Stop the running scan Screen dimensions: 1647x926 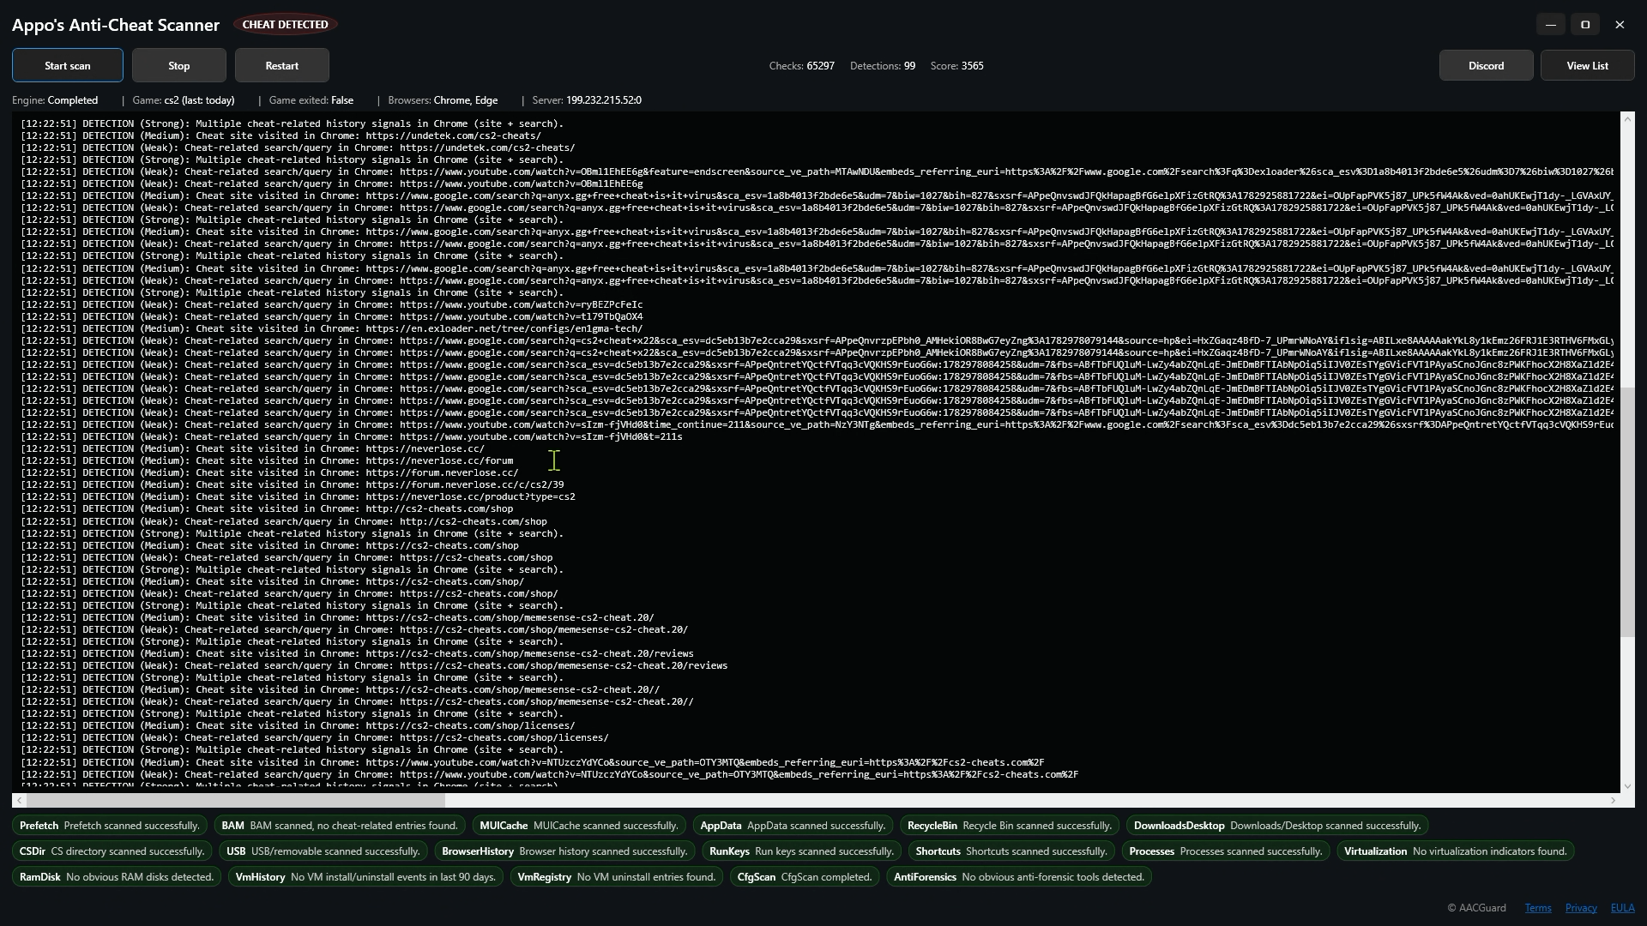(x=179, y=66)
